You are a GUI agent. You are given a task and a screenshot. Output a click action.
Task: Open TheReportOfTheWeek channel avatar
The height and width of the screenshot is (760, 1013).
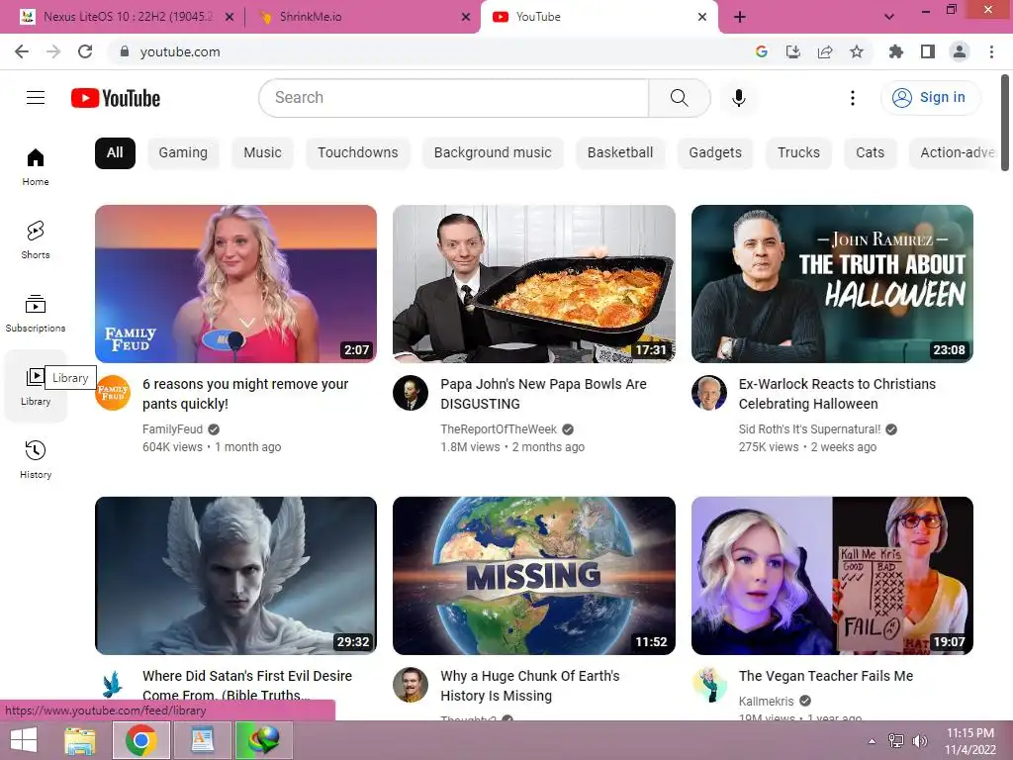tap(411, 392)
